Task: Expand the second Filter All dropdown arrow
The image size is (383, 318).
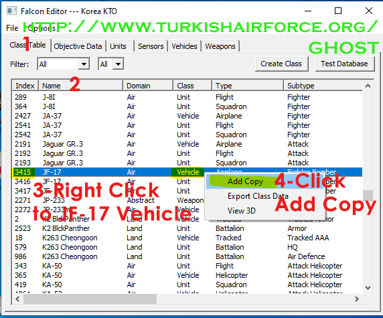Action: [x=119, y=64]
